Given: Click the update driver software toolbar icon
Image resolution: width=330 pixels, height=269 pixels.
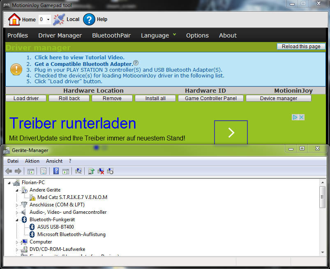Looking at the screenshot, I should click(x=91, y=171).
